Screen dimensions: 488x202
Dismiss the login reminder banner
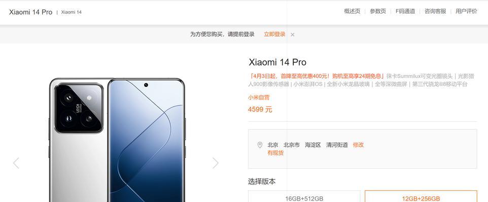293,35
